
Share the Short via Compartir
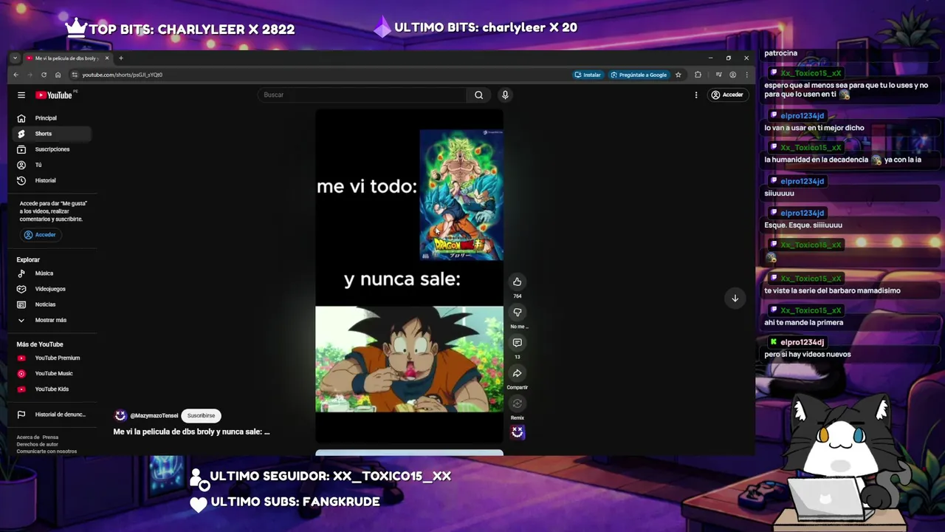(517, 373)
